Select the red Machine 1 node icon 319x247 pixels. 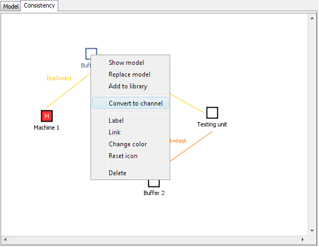pos(47,116)
